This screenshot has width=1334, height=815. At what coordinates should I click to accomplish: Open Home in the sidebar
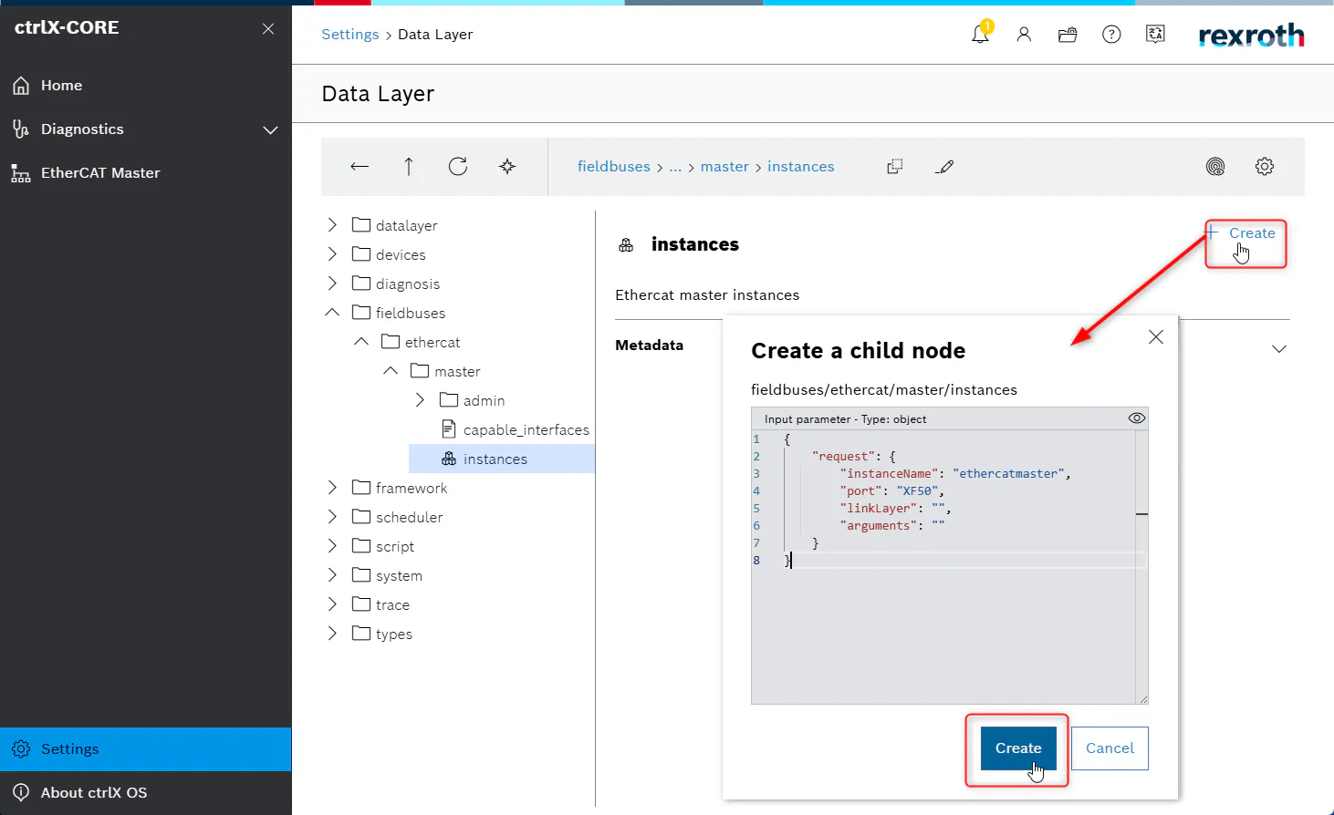pyautogui.click(x=146, y=86)
